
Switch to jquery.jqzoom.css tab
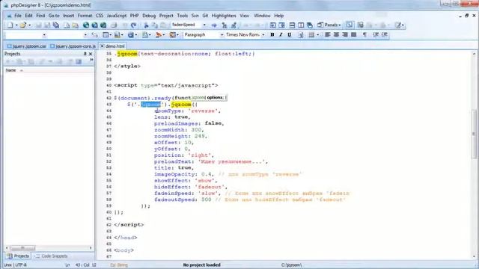click(x=27, y=46)
